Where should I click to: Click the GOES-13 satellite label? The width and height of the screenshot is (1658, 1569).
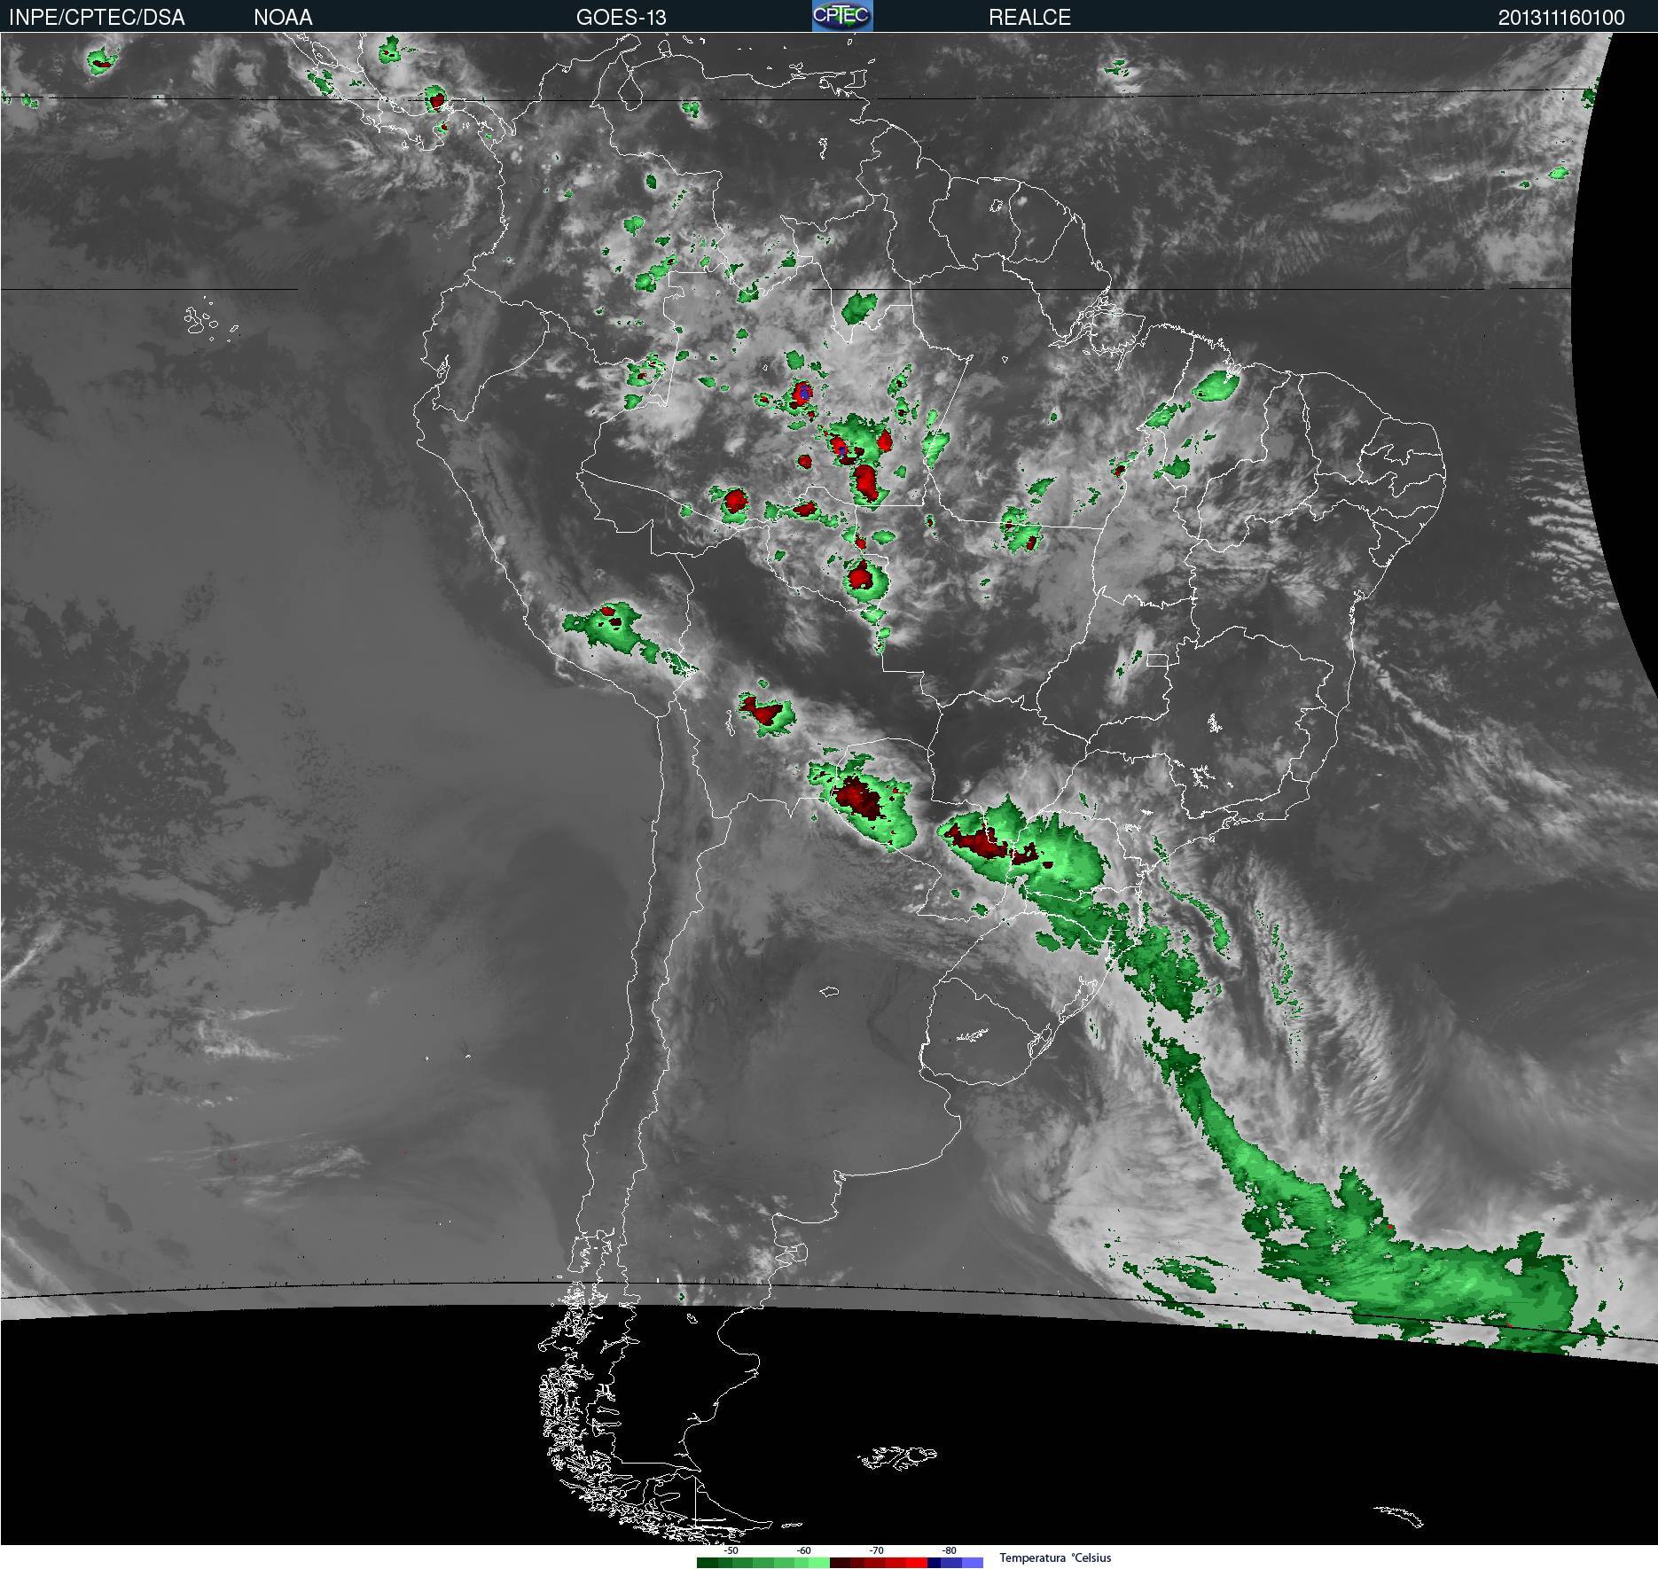pos(621,17)
